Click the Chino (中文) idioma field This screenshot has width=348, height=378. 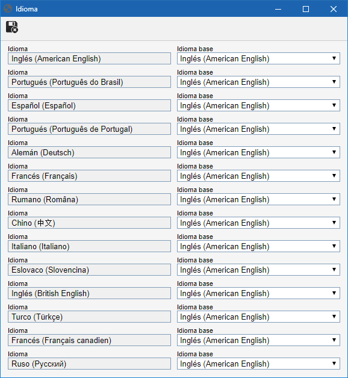click(x=89, y=223)
